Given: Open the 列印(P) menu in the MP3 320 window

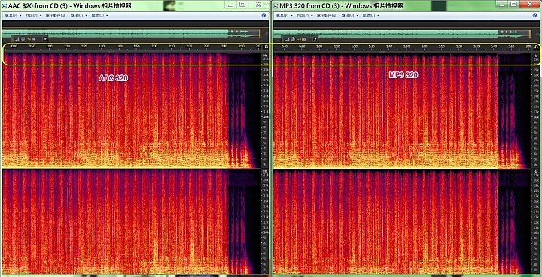Looking at the screenshot, I should coord(304,16).
